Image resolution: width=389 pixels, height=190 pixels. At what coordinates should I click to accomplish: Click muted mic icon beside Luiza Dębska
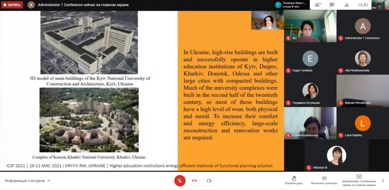pyautogui.click(x=341, y=135)
